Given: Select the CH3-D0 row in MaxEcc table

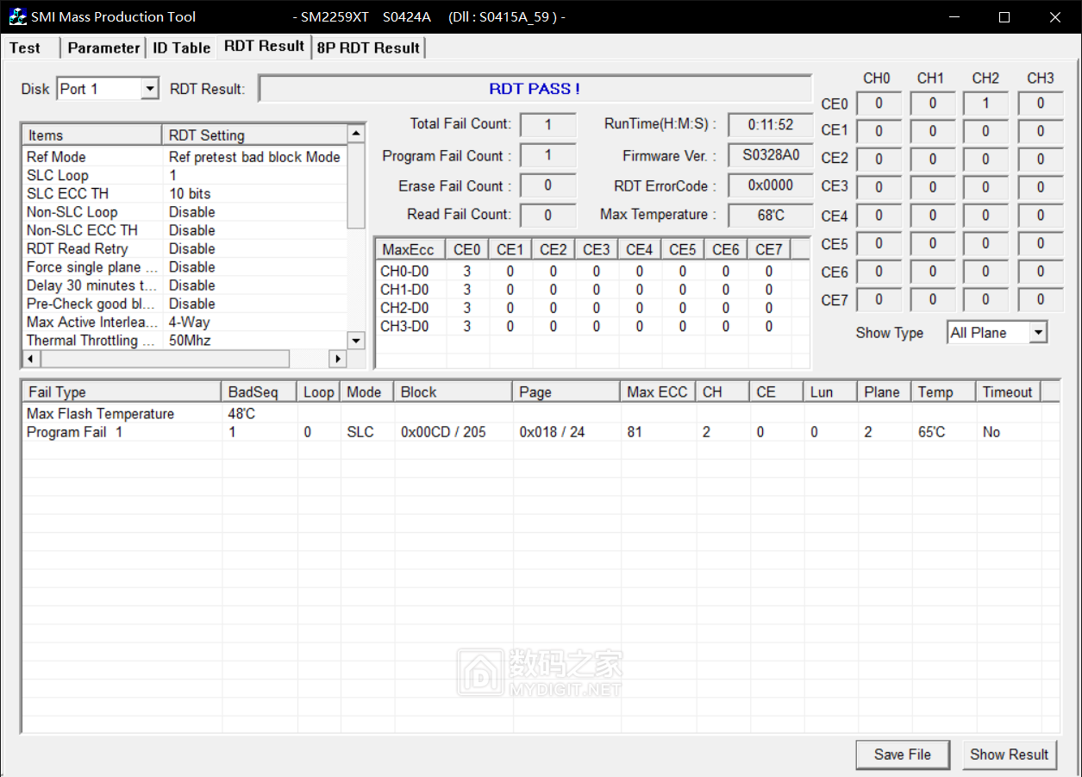Looking at the screenshot, I should 592,326.
